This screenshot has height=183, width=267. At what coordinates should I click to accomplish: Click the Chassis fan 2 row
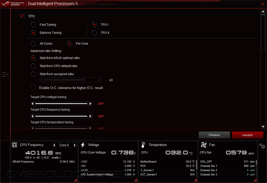pyautogui.click(x=227, y=170)
